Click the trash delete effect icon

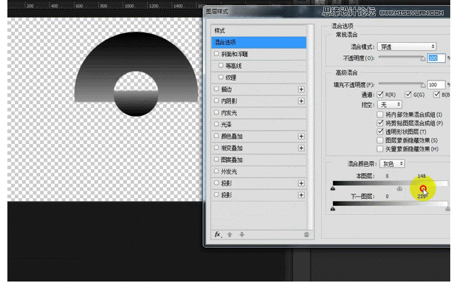(306, 234)
